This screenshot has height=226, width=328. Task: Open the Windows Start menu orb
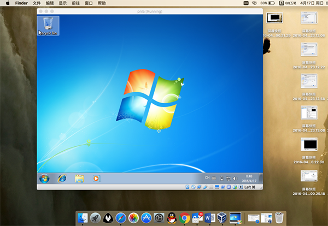tap(44, 178)
